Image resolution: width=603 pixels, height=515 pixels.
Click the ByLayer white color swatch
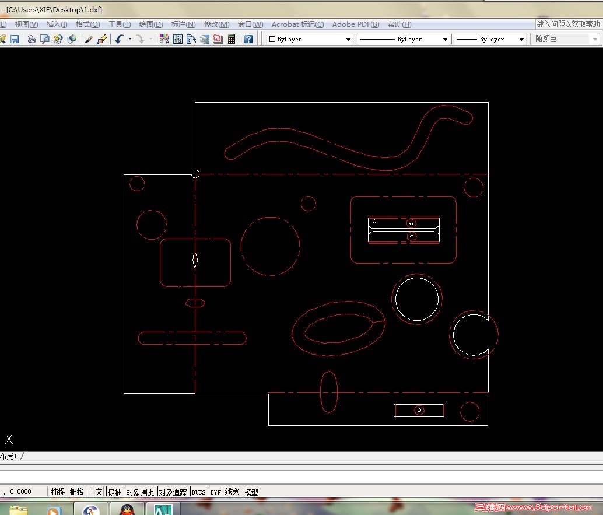pyautogui.click(x=272, y=39)
